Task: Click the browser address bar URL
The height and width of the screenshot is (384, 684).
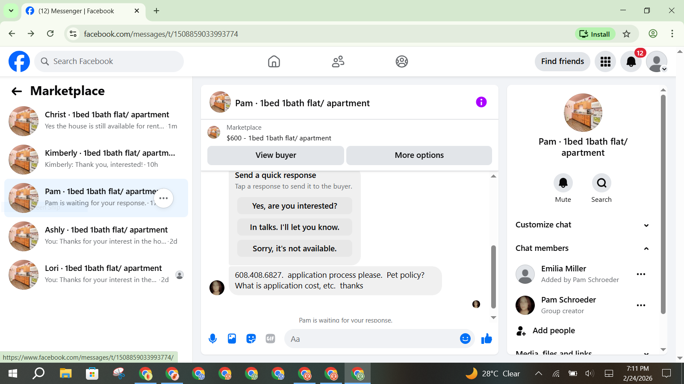Action: (x=161, y=34)
